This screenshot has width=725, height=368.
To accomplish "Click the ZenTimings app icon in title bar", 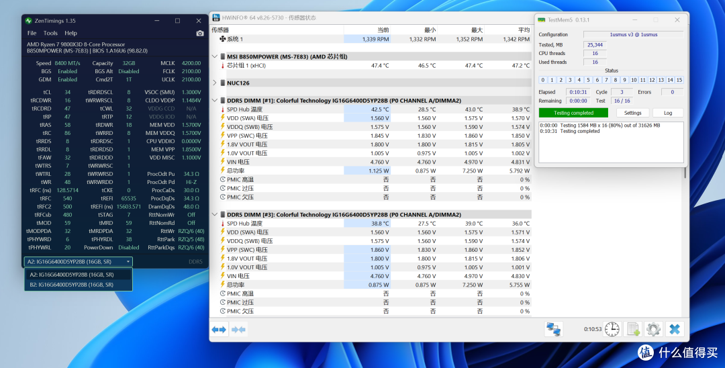I will click(29, 21).
